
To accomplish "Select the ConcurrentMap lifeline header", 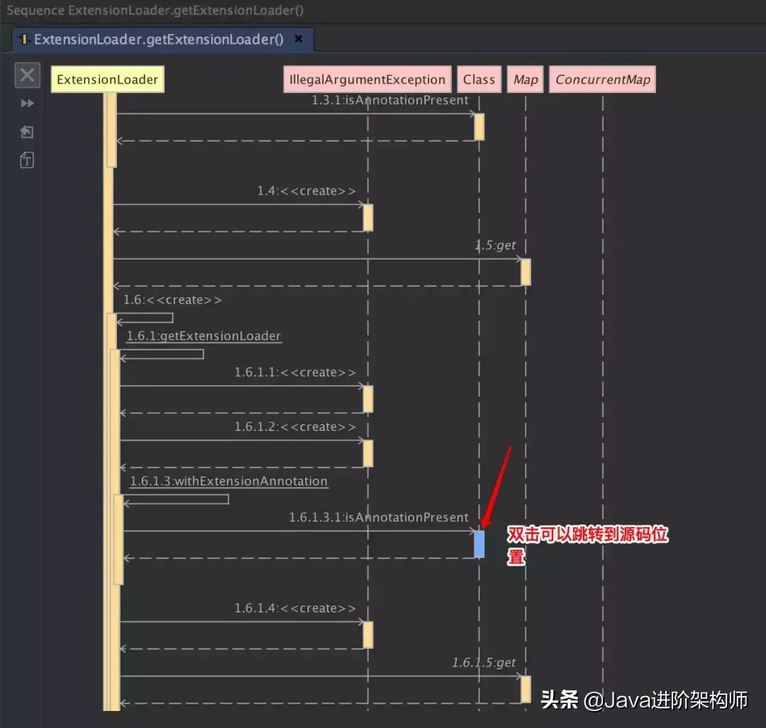I will click(x=603, y=79).
